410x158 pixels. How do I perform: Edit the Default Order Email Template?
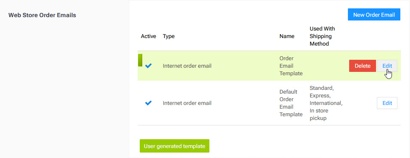tap(387, 103)
